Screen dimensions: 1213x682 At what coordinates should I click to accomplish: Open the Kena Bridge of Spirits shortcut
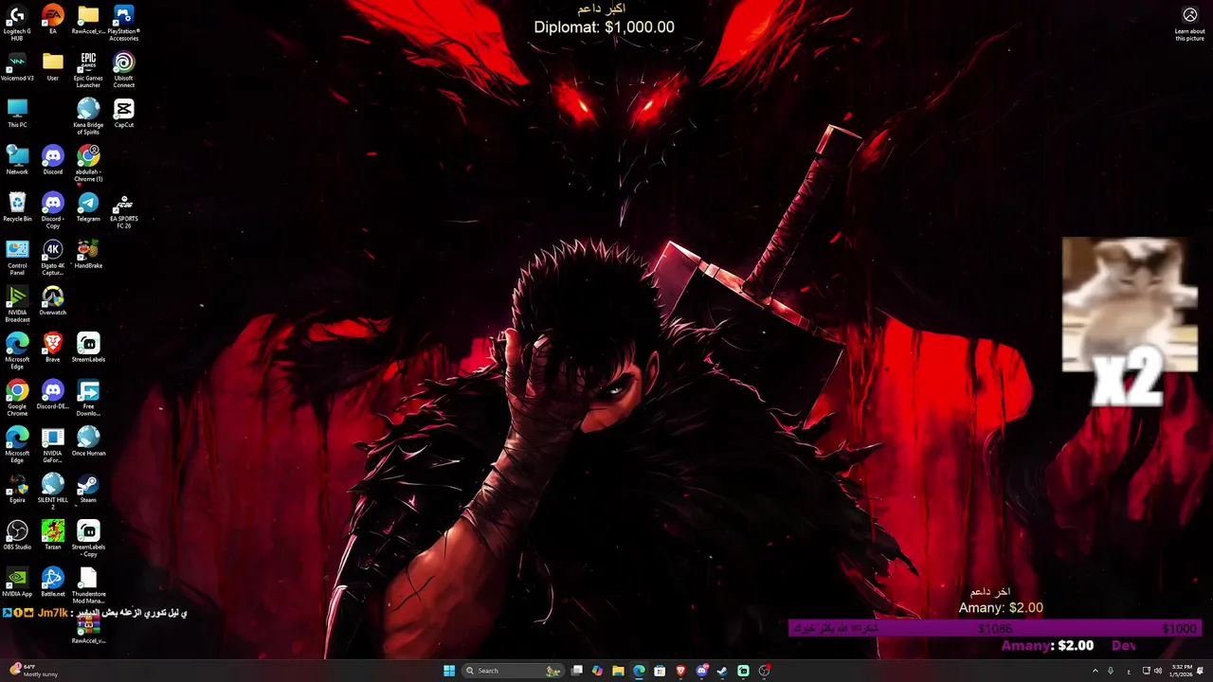click(x=88, y=116)
